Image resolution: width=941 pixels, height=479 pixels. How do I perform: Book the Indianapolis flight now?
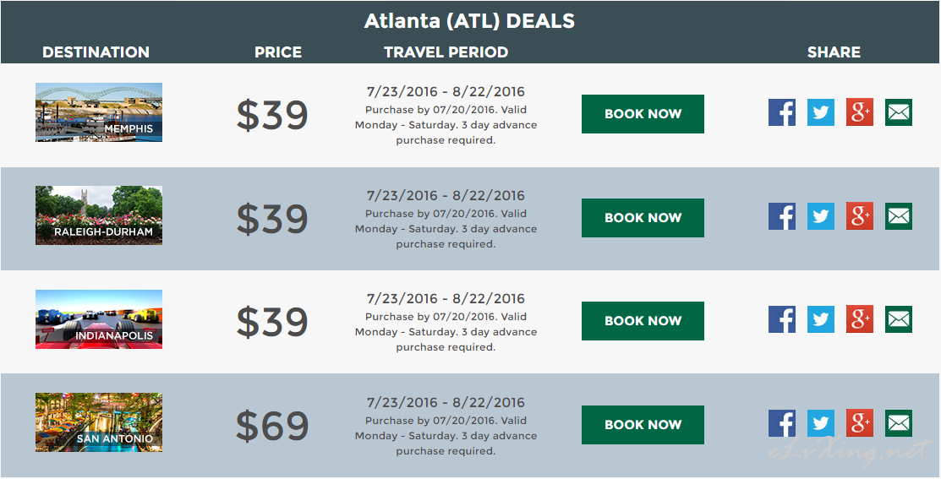[643, 321]
